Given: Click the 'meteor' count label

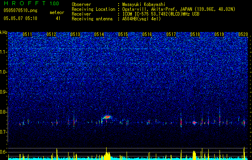Looking at the screenshot, I should (x=57, y=12).
